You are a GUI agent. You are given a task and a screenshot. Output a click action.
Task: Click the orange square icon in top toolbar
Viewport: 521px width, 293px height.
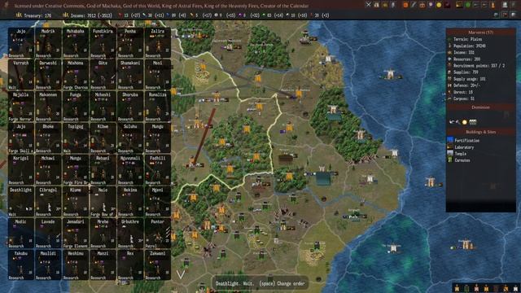pos(405,5)
